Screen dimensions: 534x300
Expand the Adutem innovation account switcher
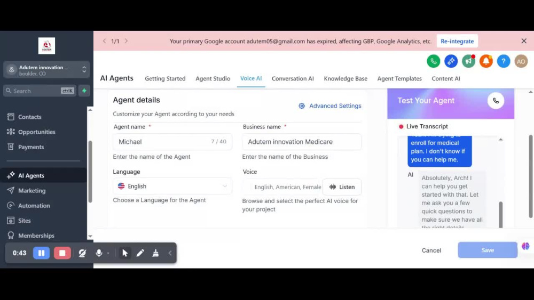pos(46,70)
